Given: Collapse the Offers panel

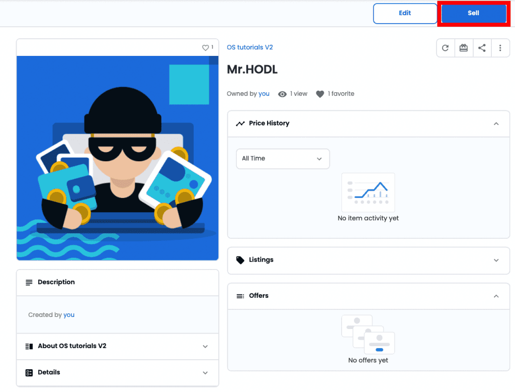Looking at the screenshot, I should (496, 296).
